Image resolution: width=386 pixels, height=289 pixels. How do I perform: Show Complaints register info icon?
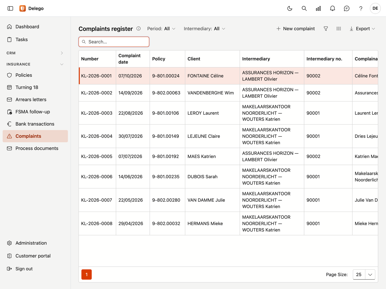pyautogui.click(x=138, y=29)
